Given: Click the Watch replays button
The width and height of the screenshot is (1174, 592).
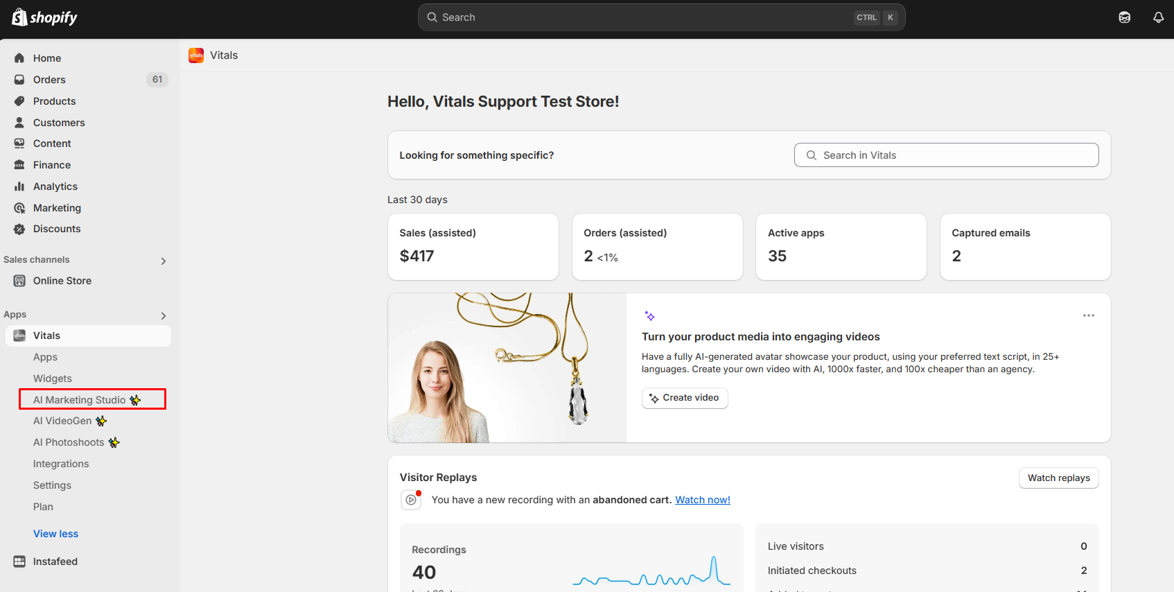Looking at the screenshot, I should click(1058, 478).
